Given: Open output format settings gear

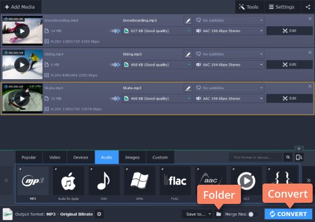Looking at the screenshot, I should 99,214.
